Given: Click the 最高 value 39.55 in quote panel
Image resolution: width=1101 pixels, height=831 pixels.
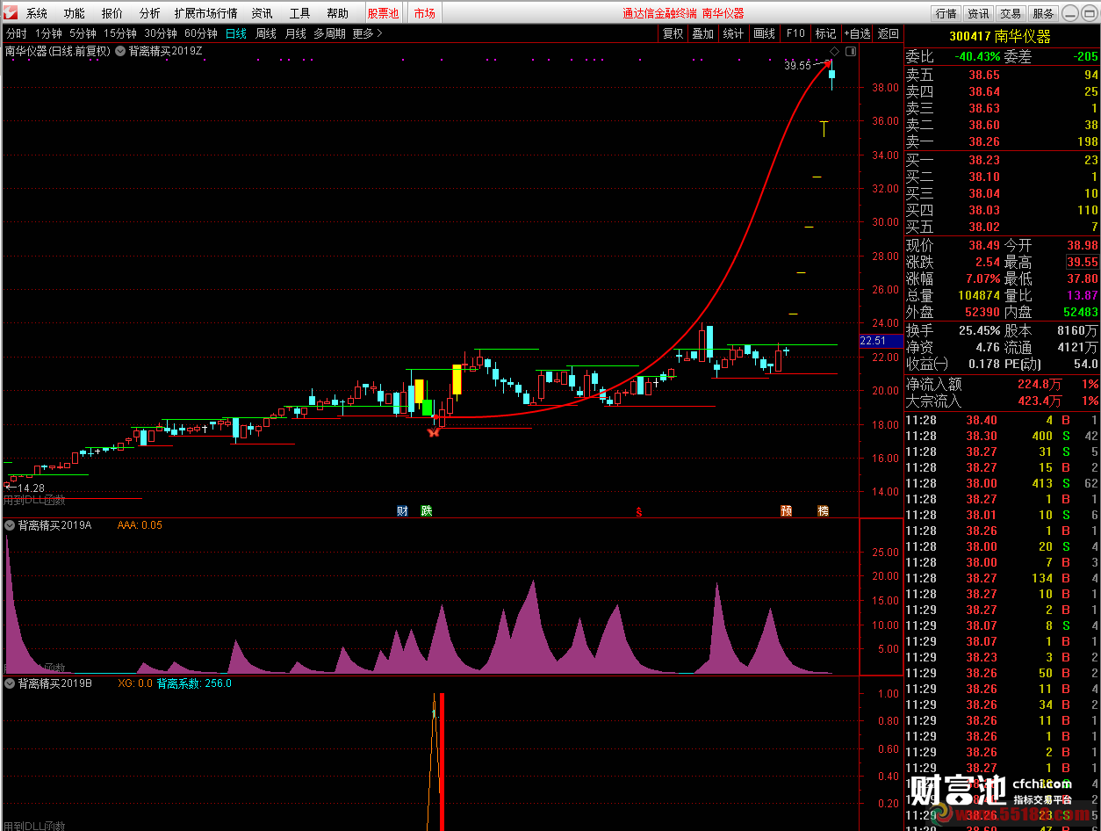Looking at the screenshot, I should click(1083, 262).
